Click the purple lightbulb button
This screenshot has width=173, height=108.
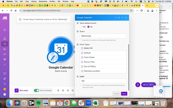click(x=138, y=85)
